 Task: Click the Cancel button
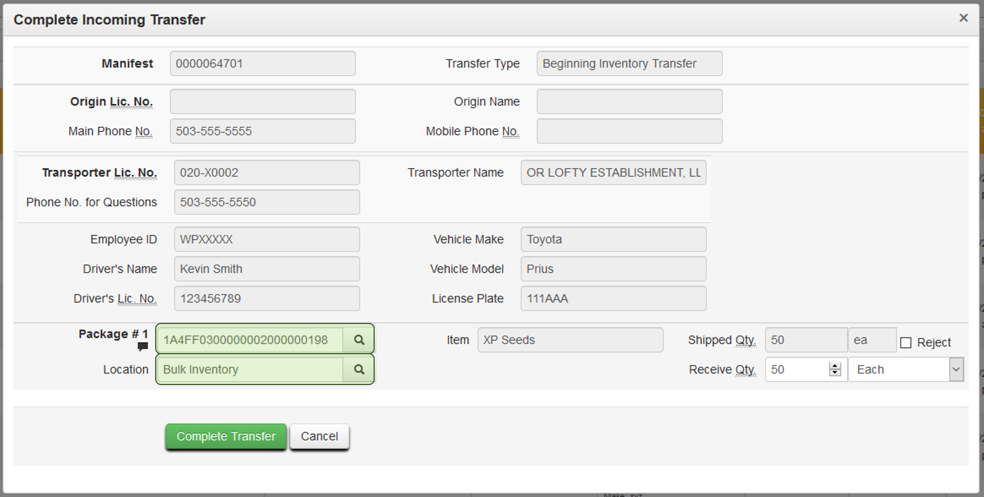[320, 436]
